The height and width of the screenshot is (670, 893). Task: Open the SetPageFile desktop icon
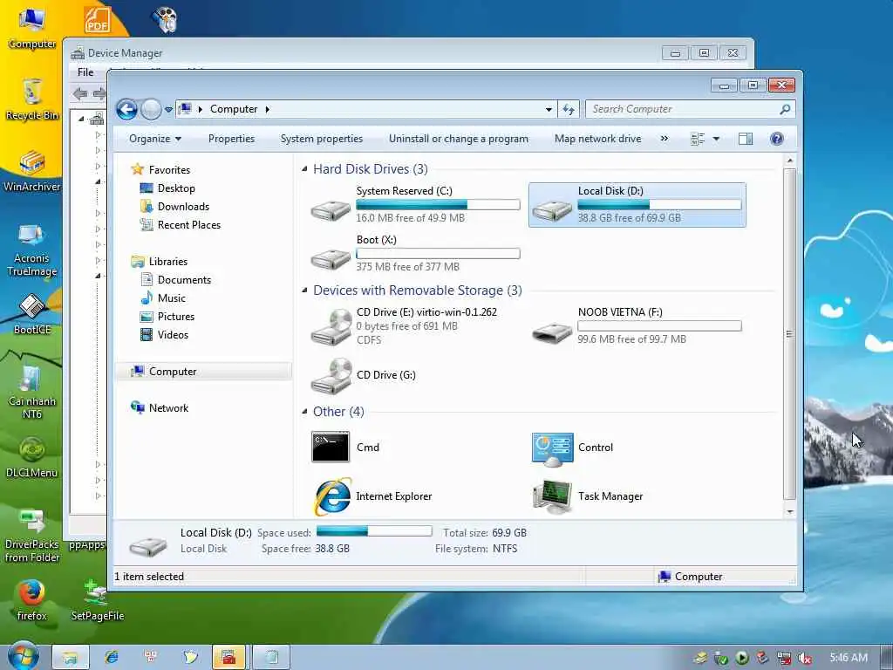click(x=98, y=600)
